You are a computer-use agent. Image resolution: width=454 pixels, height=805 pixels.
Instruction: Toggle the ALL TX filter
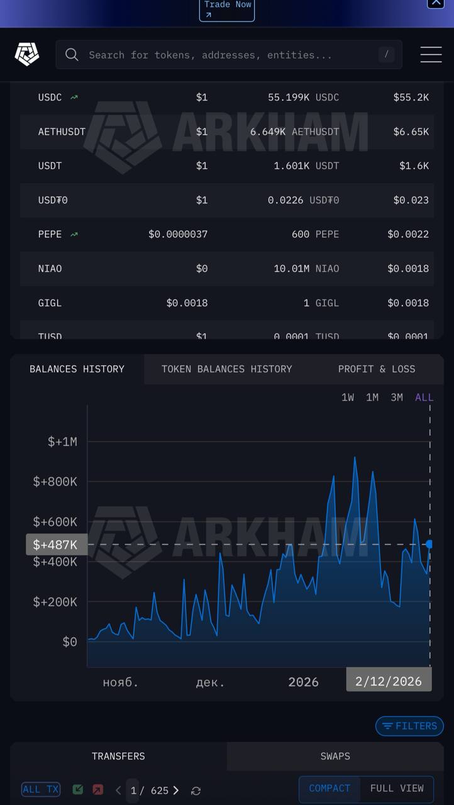pos(41,789)
